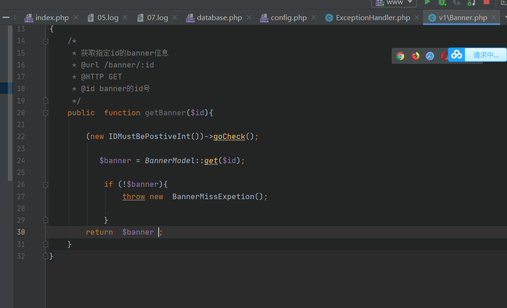Image resolution: width=507 pixels, height=308 pixels.
Task: Click the class icon on the v1\Banner.php tab
Action: (x=432, y=18)
